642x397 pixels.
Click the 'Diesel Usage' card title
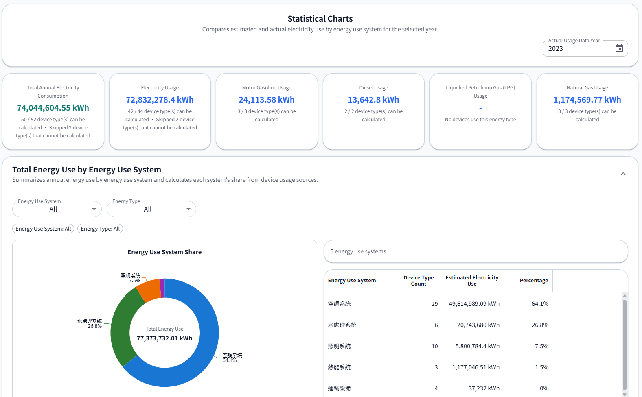pos(373,88)
